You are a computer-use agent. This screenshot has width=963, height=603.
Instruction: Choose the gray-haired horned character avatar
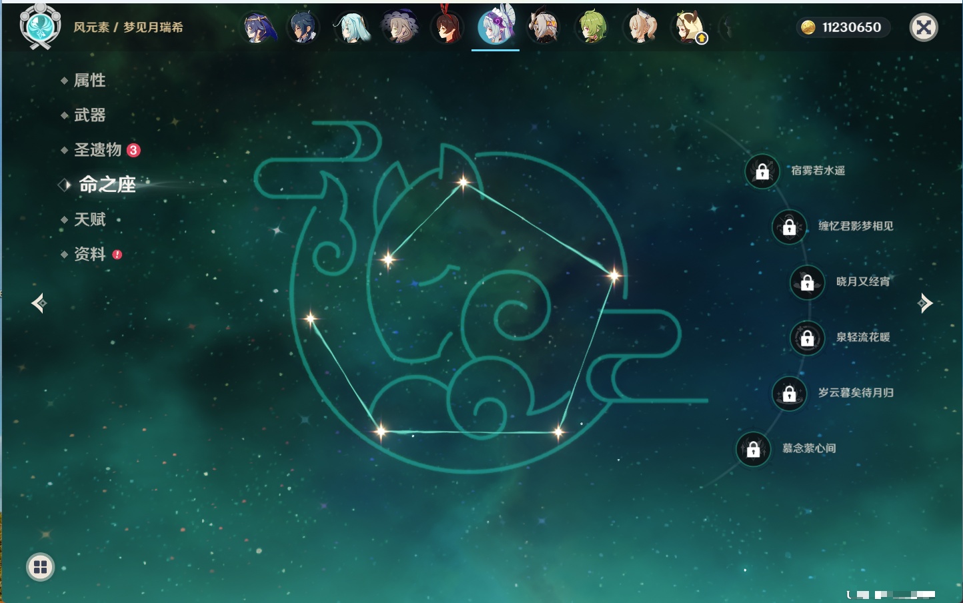[544, 28]
